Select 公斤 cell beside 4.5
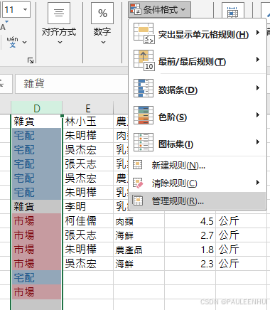The height and width of the screenshot is (310, 270). point(241,220)
